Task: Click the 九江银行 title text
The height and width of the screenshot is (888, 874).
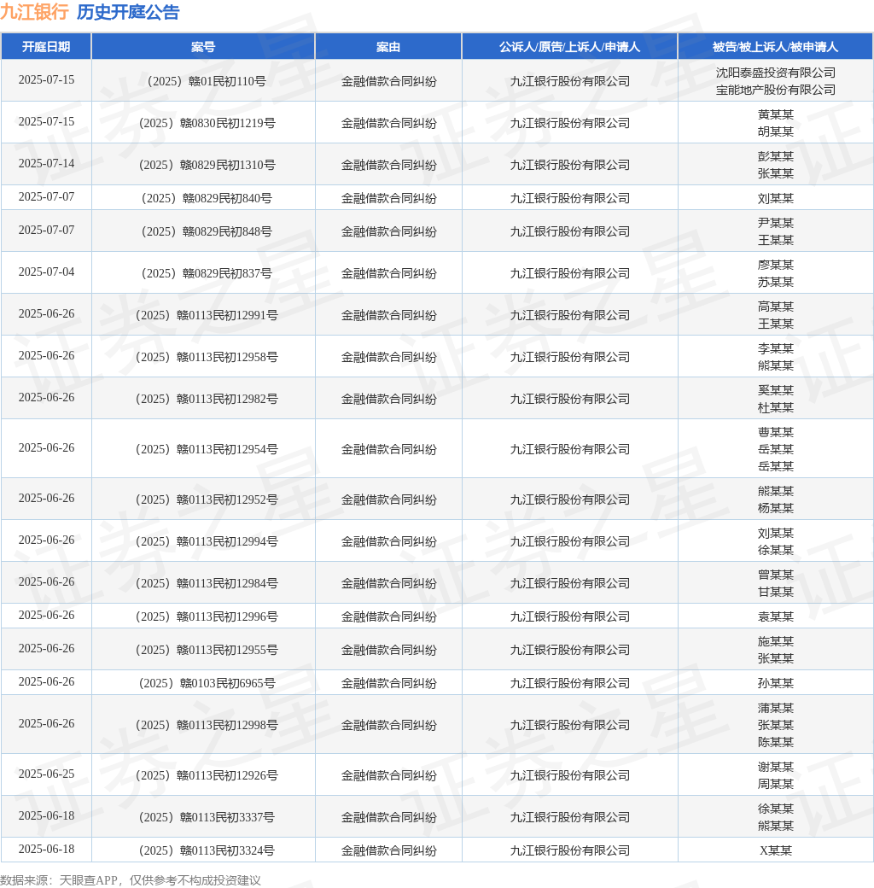Action: pyautogui.click(x=34, y=12)
